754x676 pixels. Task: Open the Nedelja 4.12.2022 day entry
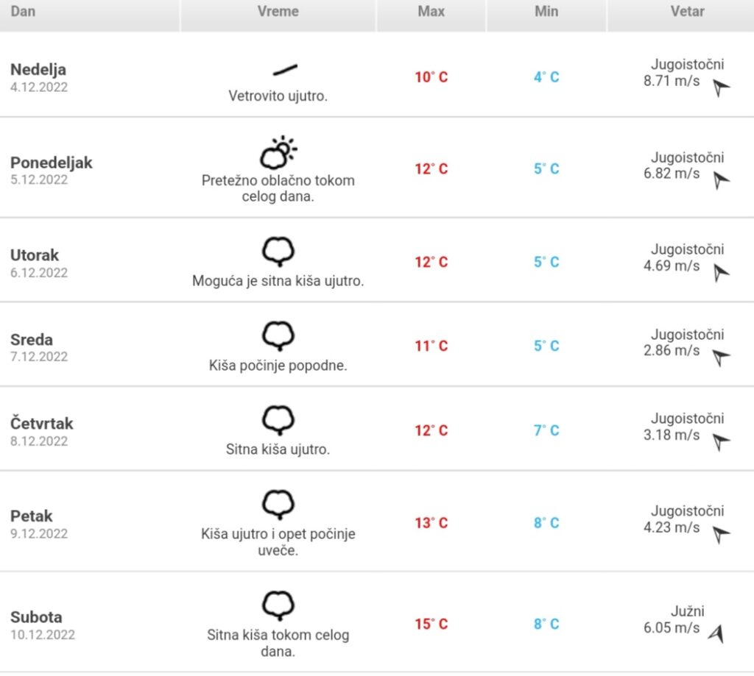(39, 77)
